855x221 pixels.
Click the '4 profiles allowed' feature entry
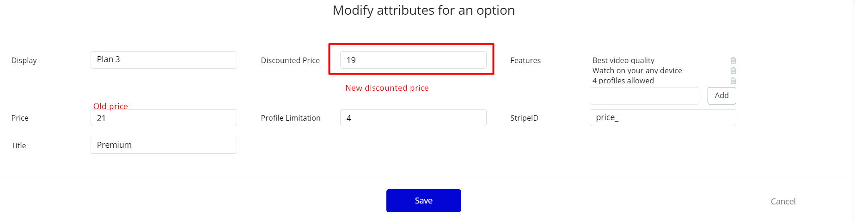coord(623,81)
